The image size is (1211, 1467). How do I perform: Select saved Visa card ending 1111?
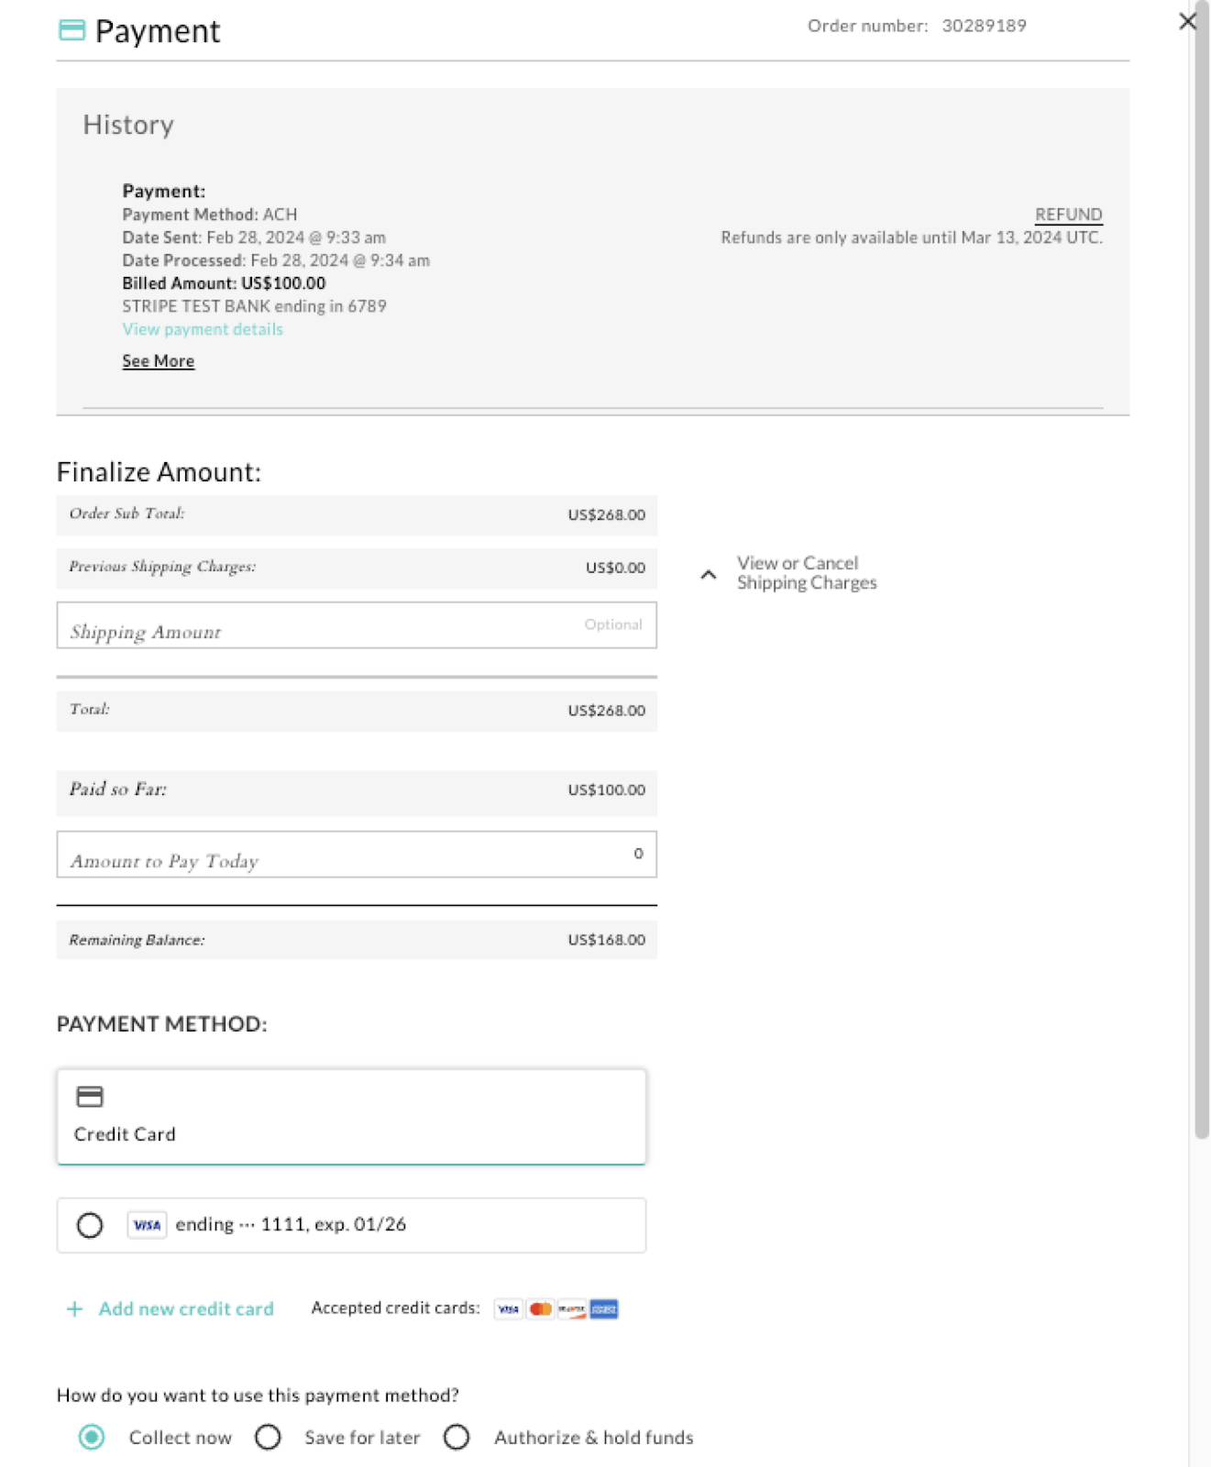click(90, 1225)
